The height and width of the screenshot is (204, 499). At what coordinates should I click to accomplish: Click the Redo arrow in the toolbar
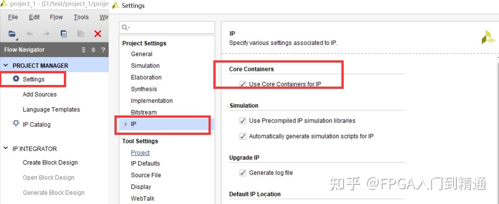(x=46, y=34)
